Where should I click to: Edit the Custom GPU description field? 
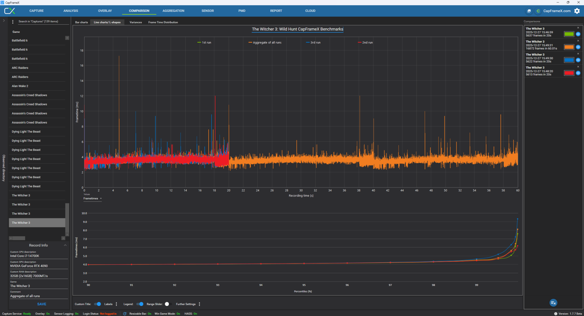click(x=39, y=266)
